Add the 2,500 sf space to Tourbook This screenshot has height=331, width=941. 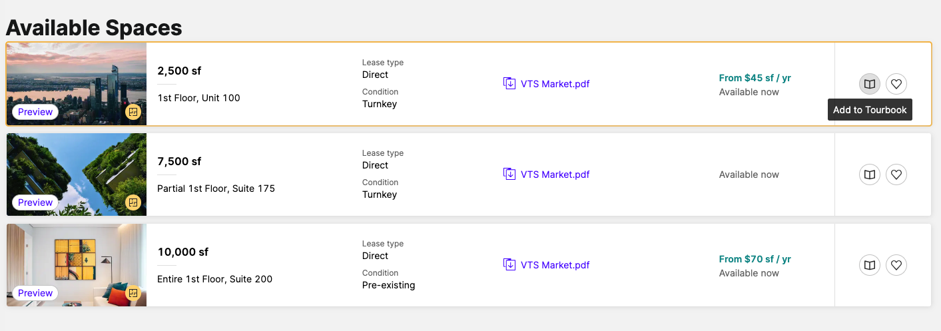[x=869, y=84]
